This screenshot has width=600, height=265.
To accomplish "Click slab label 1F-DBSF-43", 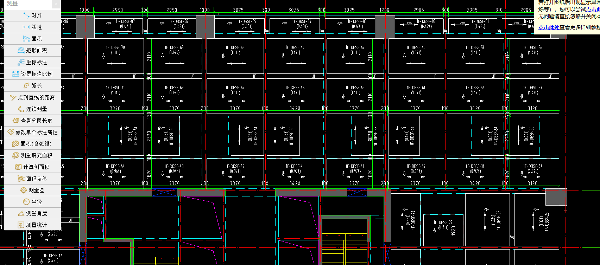I will (174, 166).
